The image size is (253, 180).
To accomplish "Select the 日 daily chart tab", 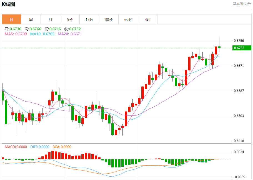I will pos(11,19).
